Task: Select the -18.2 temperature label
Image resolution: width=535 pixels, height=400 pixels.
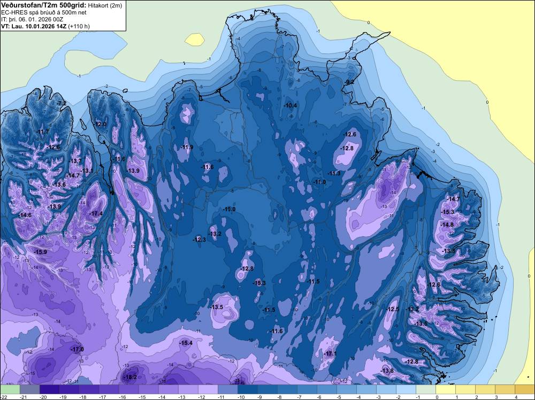Action: point(130,377)
